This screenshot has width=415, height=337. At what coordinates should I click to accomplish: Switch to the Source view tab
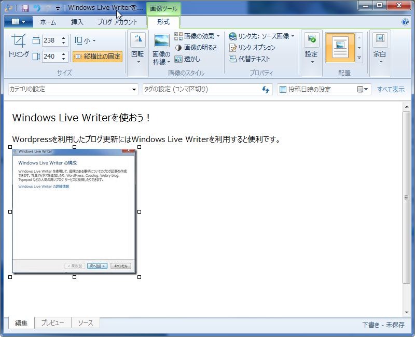point(86,323)
